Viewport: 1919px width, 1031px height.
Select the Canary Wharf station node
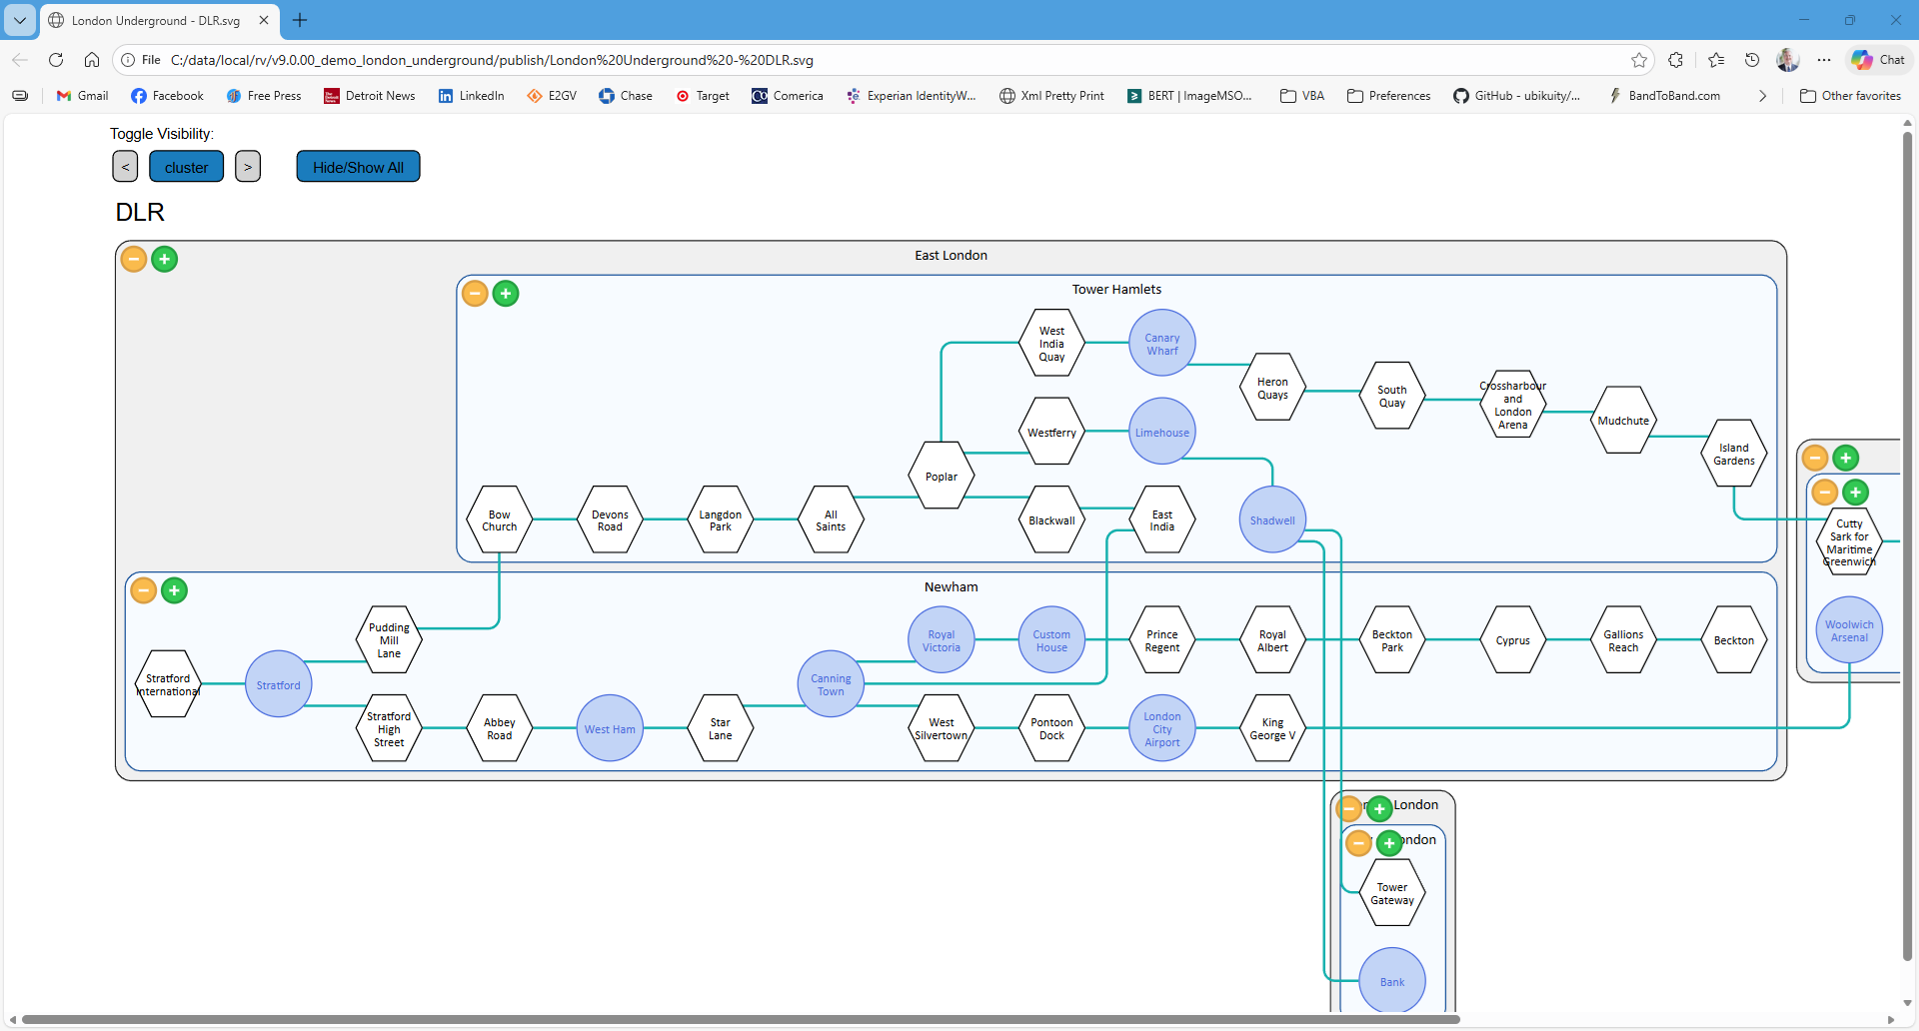coord(1161,344)
